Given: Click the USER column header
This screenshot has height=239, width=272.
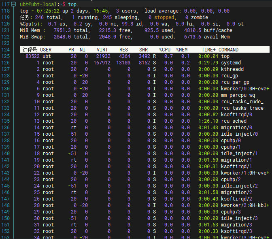Looking at the screenshot, I should 46,50.
